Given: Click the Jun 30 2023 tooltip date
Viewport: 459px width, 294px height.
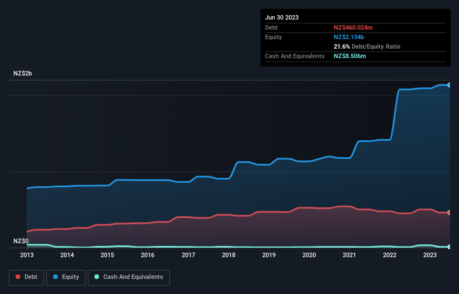Looking at the screenshot, I should click(x=282, y=17).
